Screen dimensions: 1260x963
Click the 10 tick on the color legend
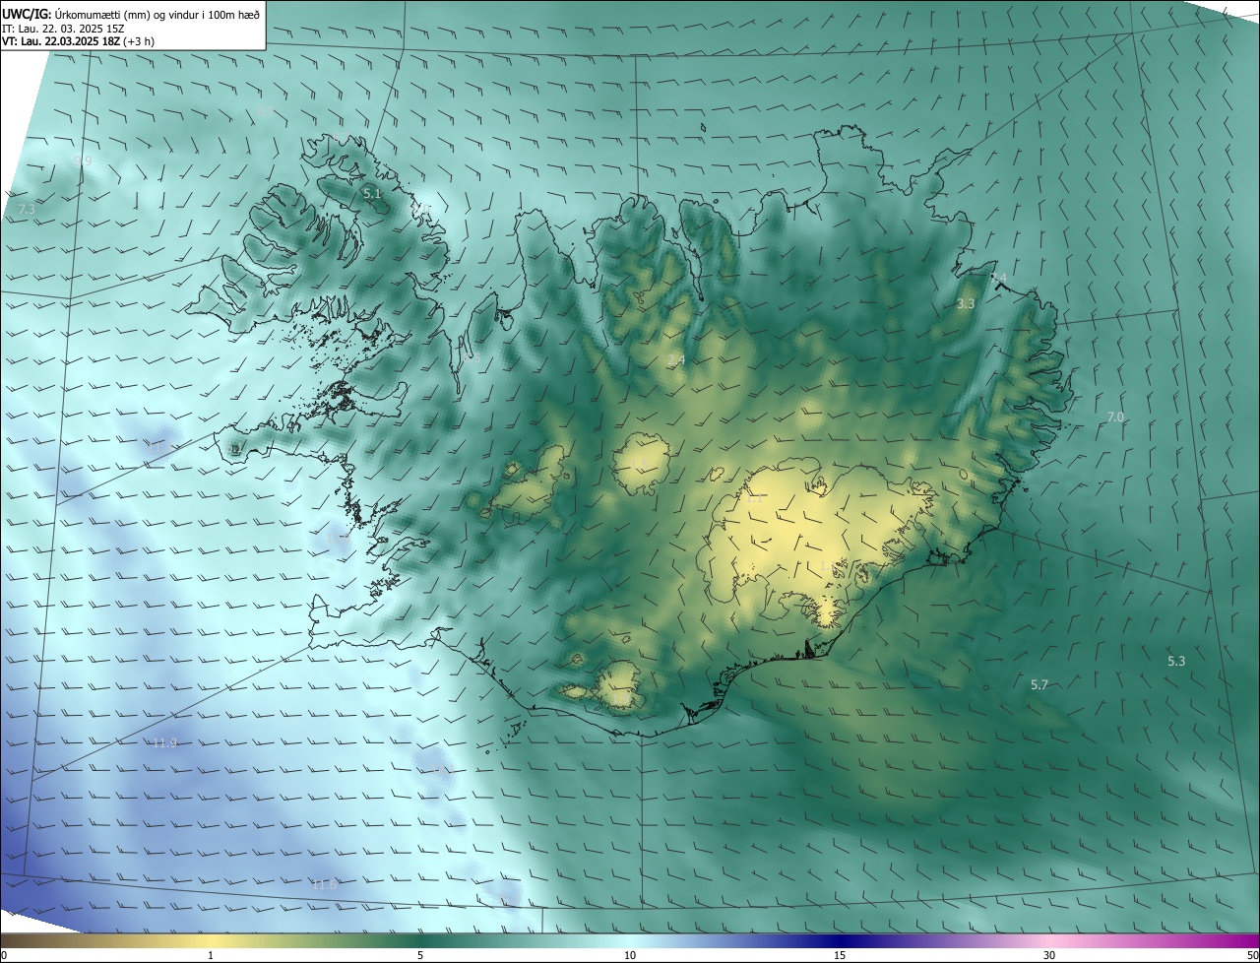point(630,955)
